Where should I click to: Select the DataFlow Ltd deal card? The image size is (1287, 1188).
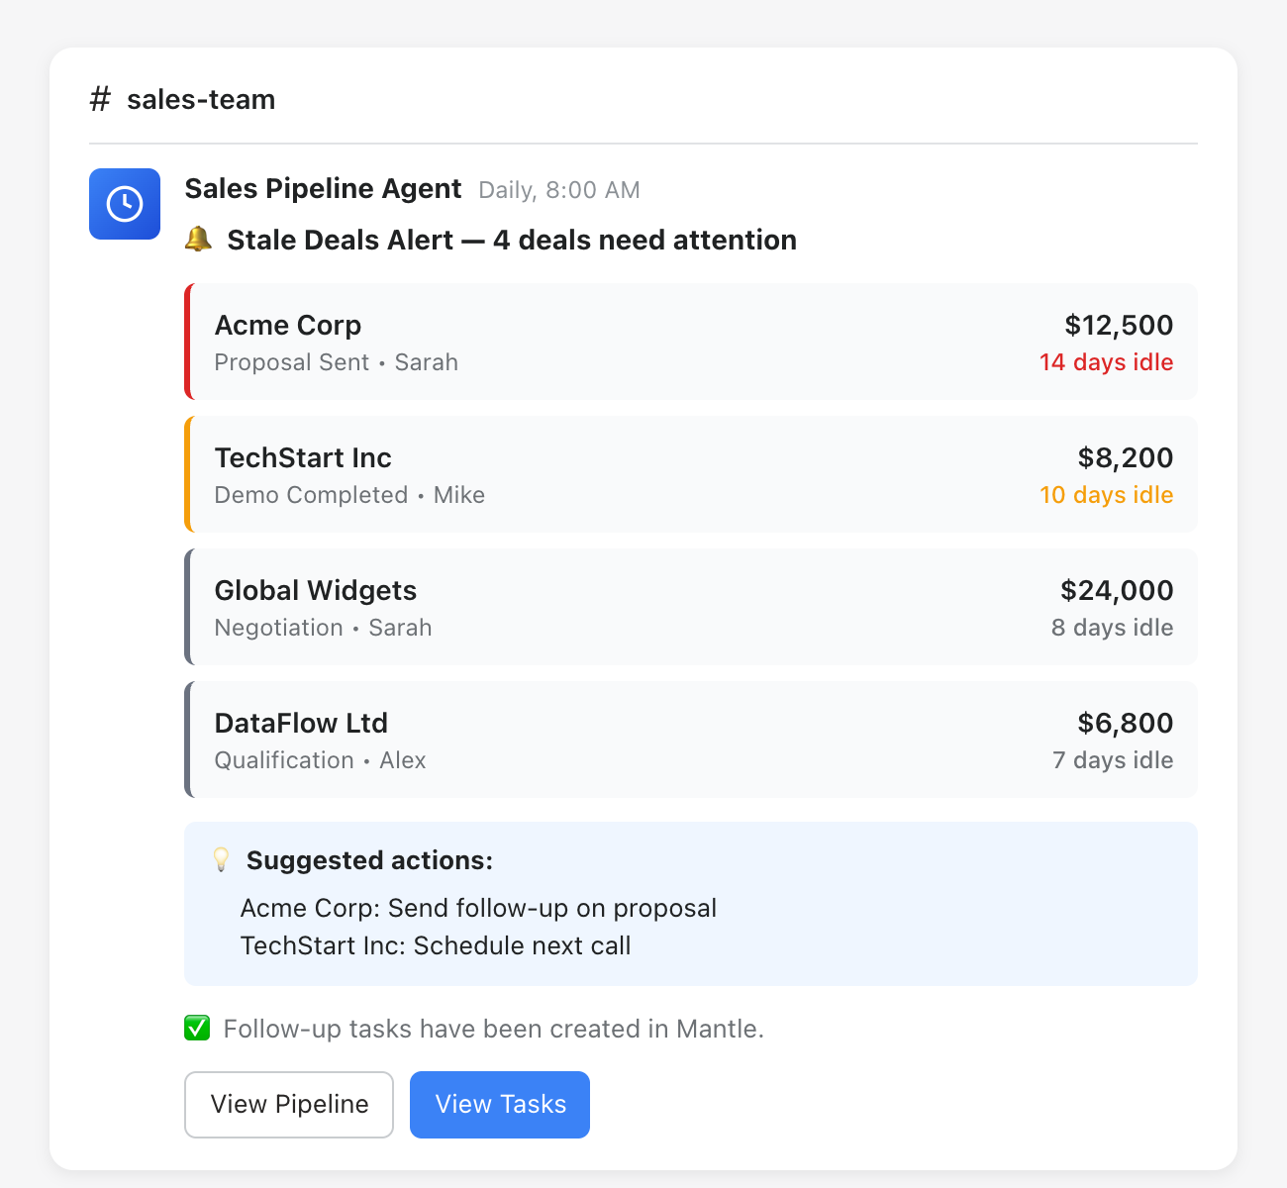(x=691, y=740)
